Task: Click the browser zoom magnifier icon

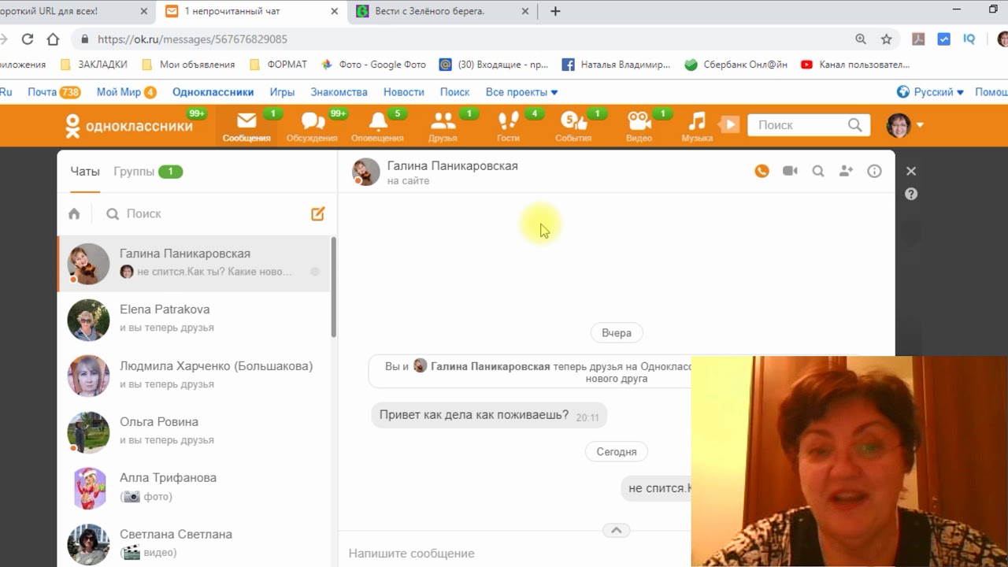Action: click(861, 39)
